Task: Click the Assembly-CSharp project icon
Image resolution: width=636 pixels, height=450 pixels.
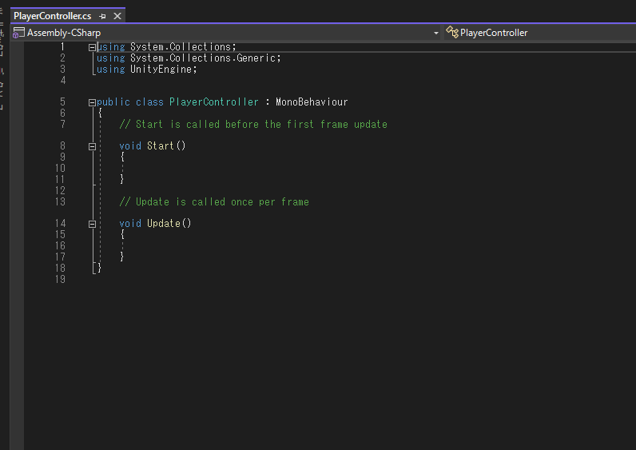Action: (18, 33)
